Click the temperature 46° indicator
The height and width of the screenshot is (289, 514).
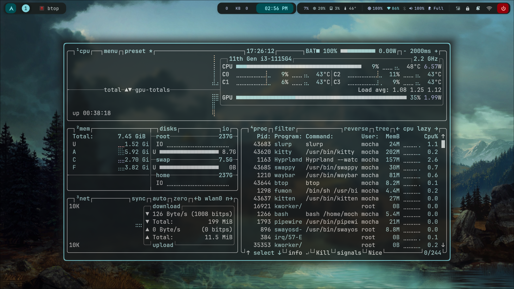pos(350,8)
